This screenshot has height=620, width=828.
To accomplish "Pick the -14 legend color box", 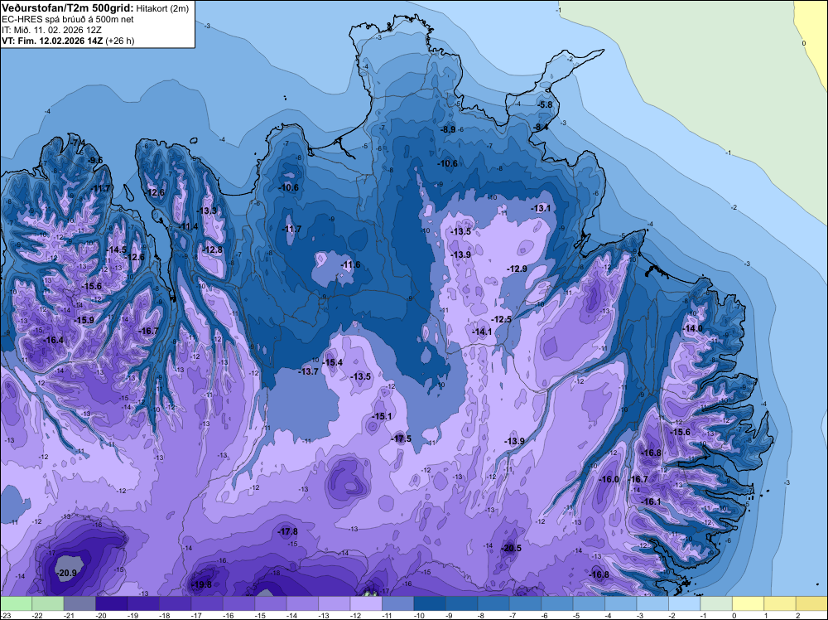I will (x=302, y=603).
